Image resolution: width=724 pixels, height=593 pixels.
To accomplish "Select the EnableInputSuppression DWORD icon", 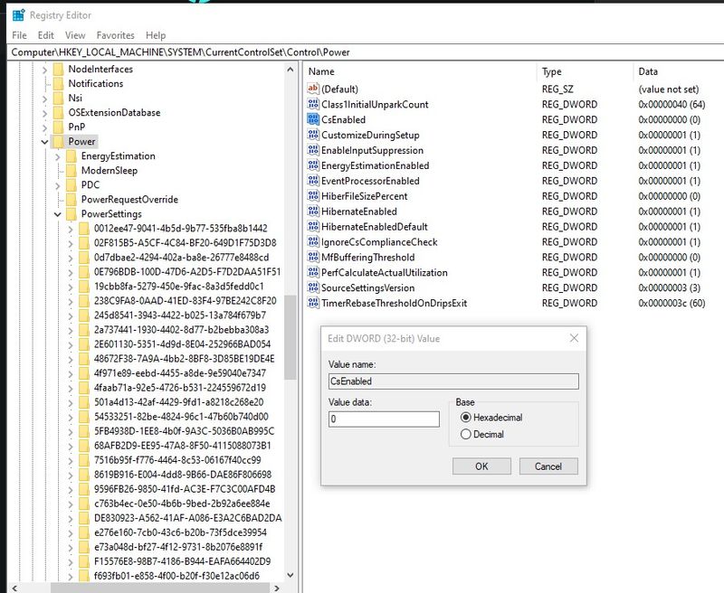I will point(313,150).
